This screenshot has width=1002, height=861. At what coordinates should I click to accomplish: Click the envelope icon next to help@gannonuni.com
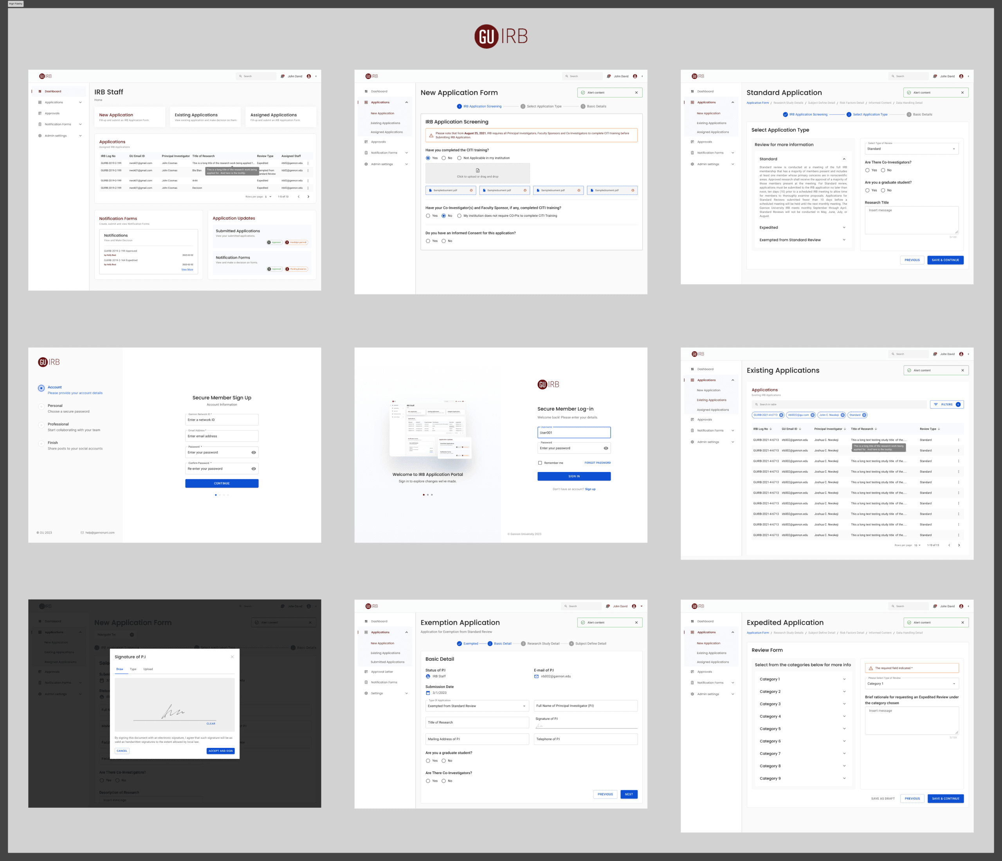coord(82,533)
